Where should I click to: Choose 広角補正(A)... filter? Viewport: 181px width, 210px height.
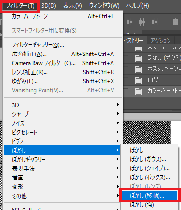[63, 54]
